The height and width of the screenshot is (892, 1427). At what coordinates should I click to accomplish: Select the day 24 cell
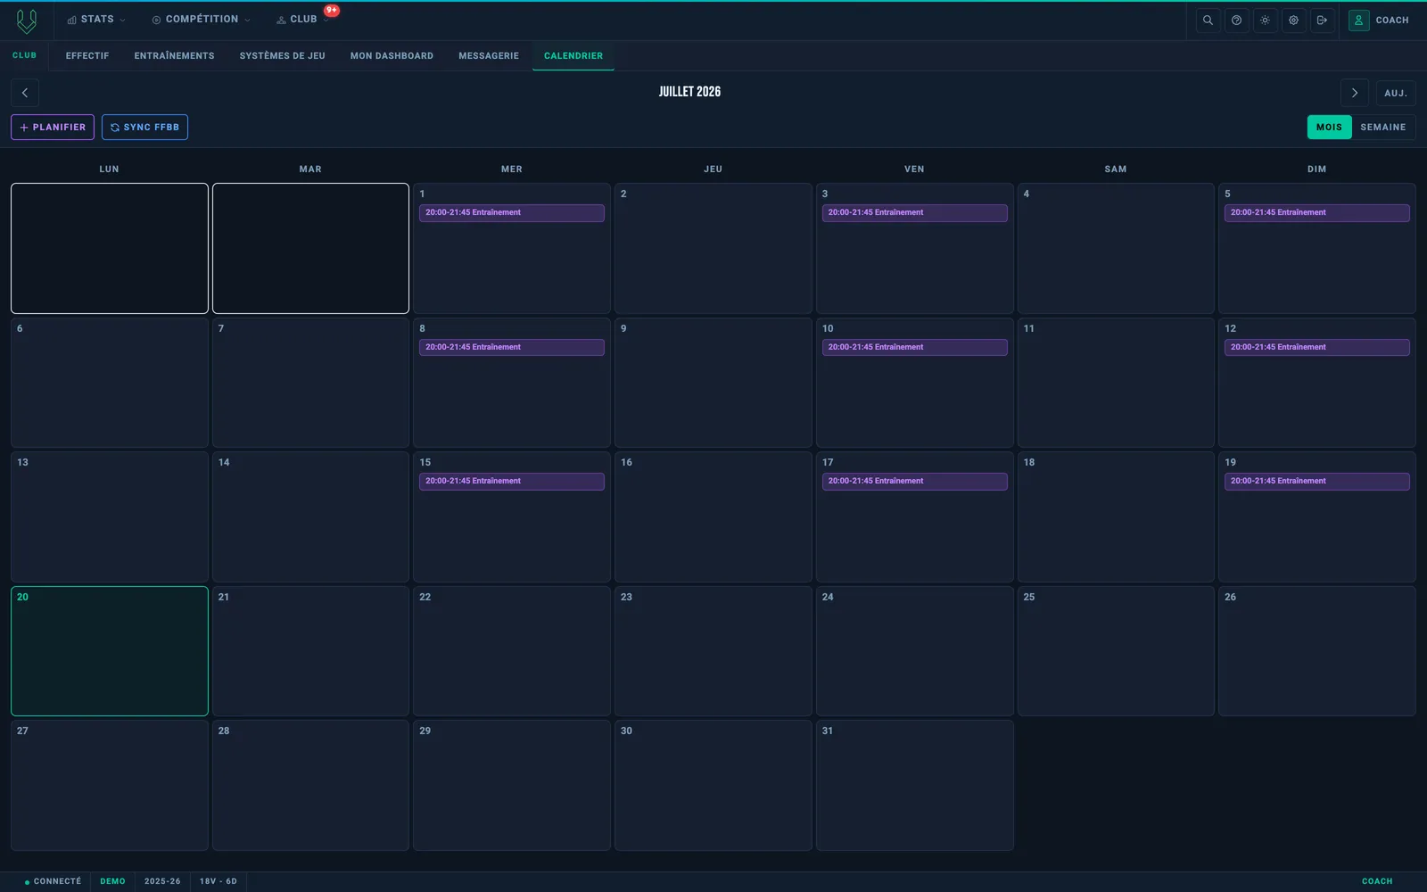[914, 651]
